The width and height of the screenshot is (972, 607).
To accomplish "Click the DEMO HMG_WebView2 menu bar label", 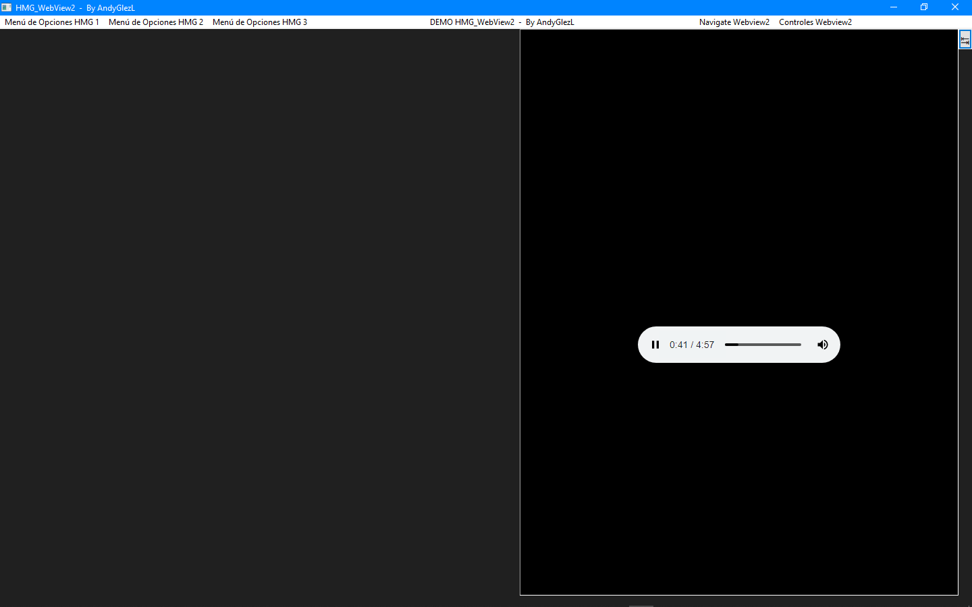I will coord(502,22).
